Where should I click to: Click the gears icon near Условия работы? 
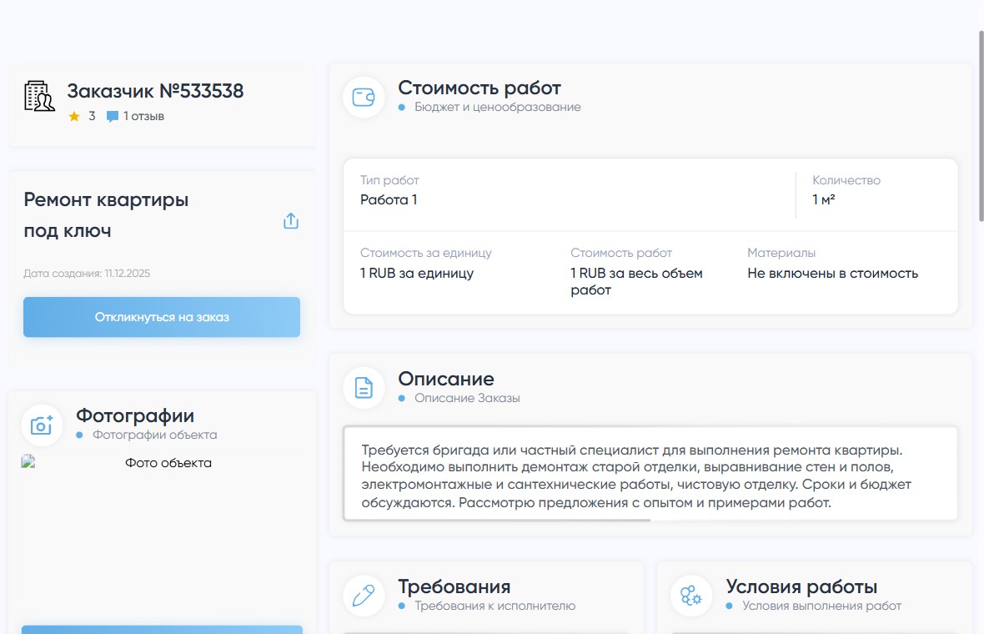[x=691, y=596]
